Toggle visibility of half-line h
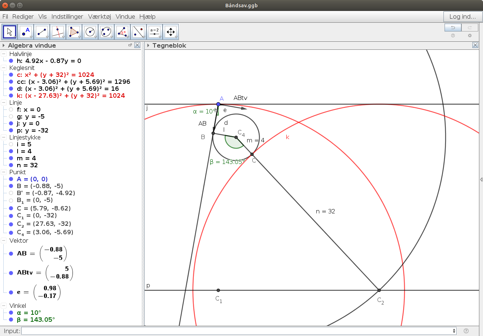 click(x=11, y=61)
